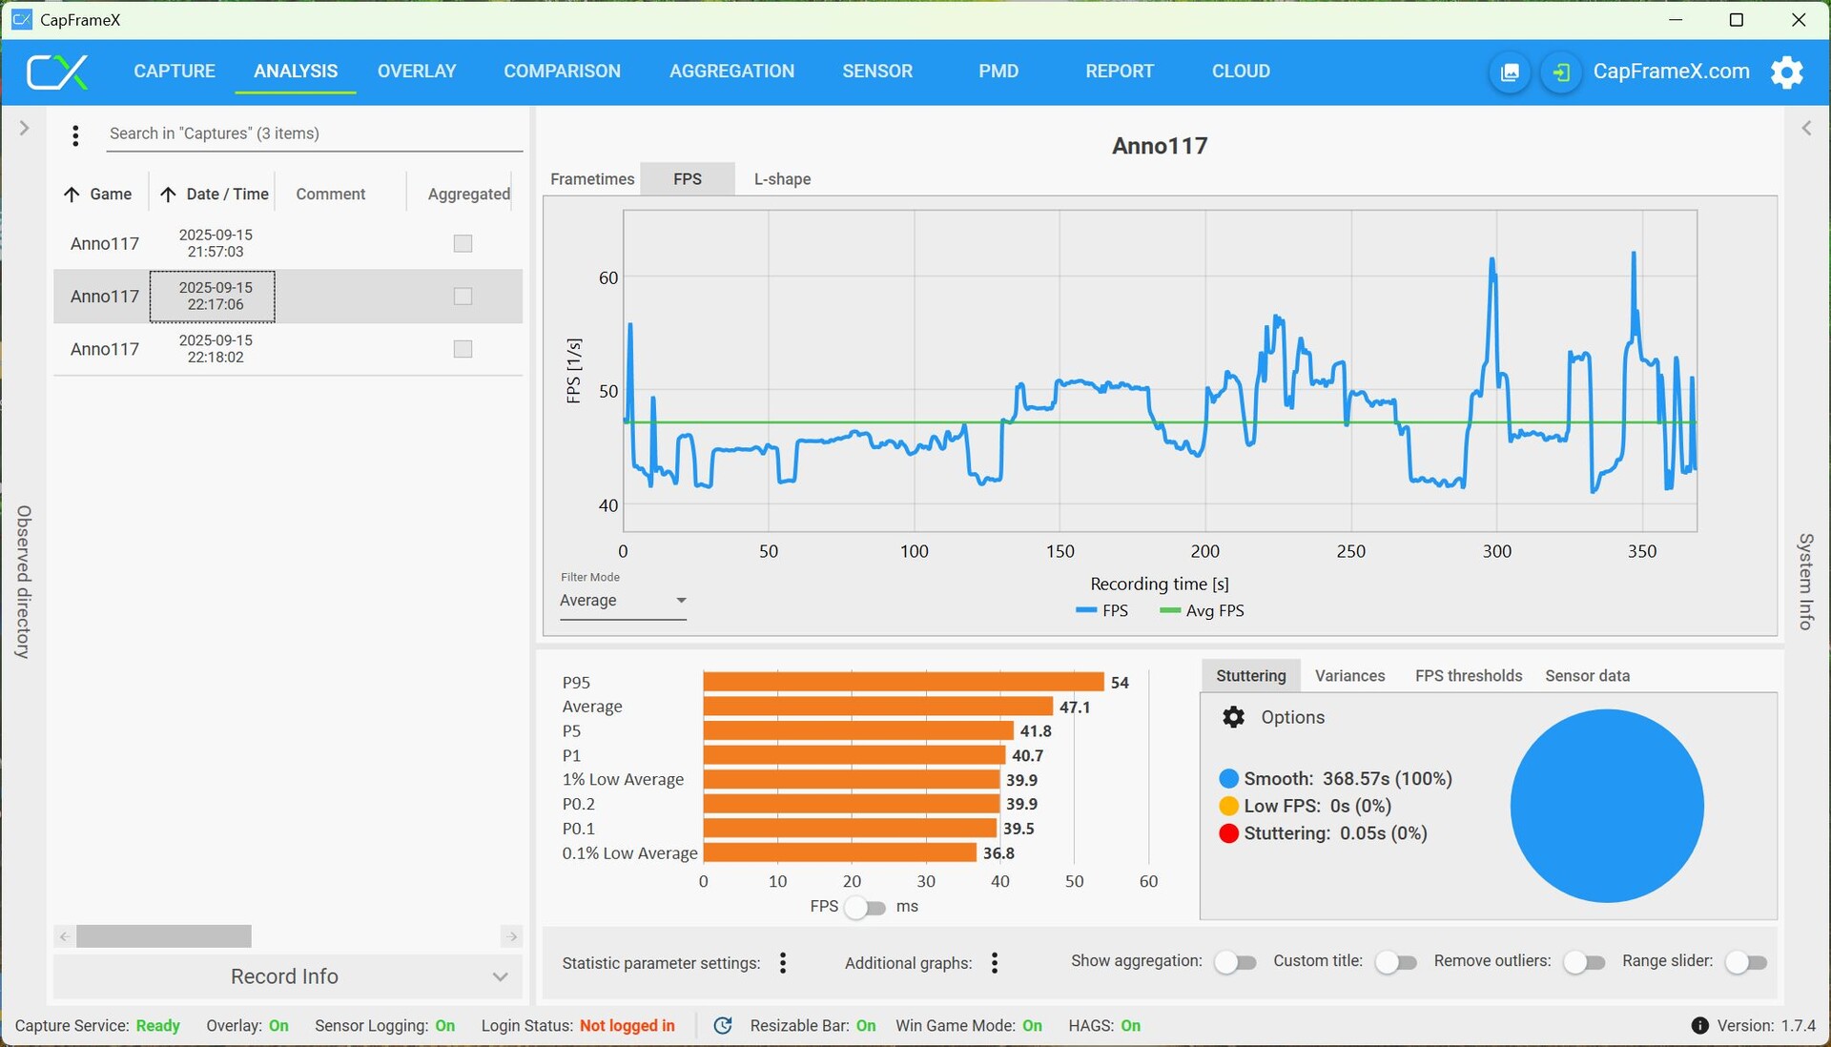Open Additional graphs three-dot menu
Image resolution: width=1831 pixels, height=1047 pixels.
(995, 963)
